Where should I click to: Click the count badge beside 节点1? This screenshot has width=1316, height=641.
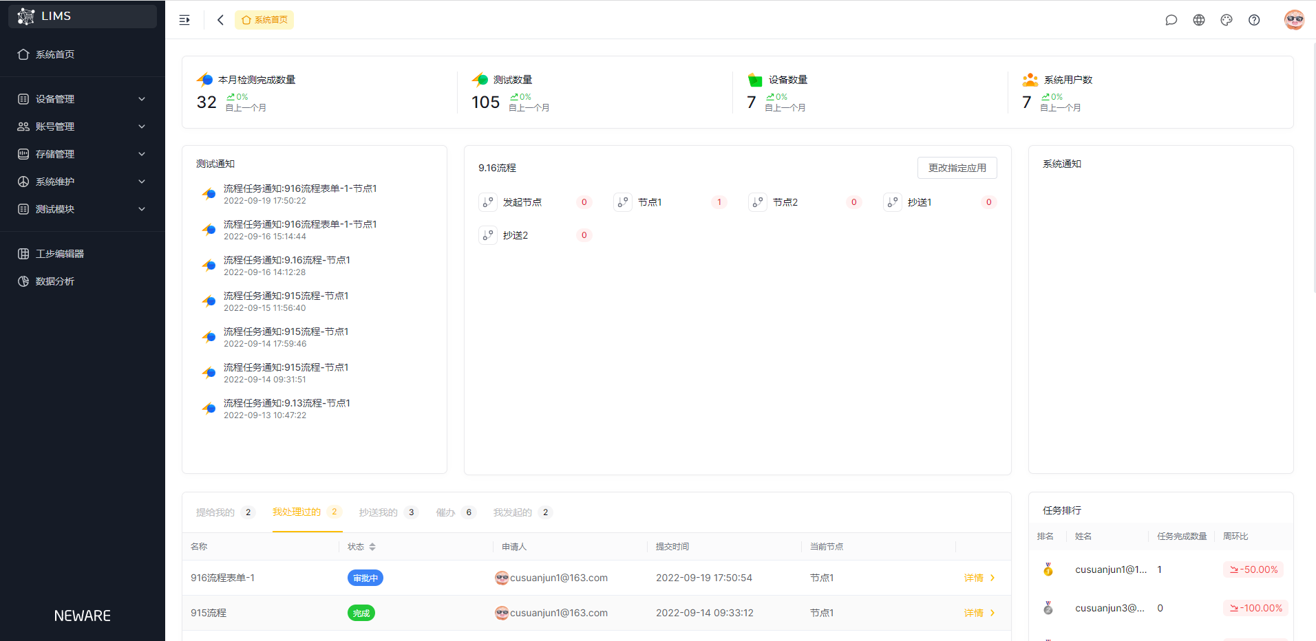pos(719,202)
